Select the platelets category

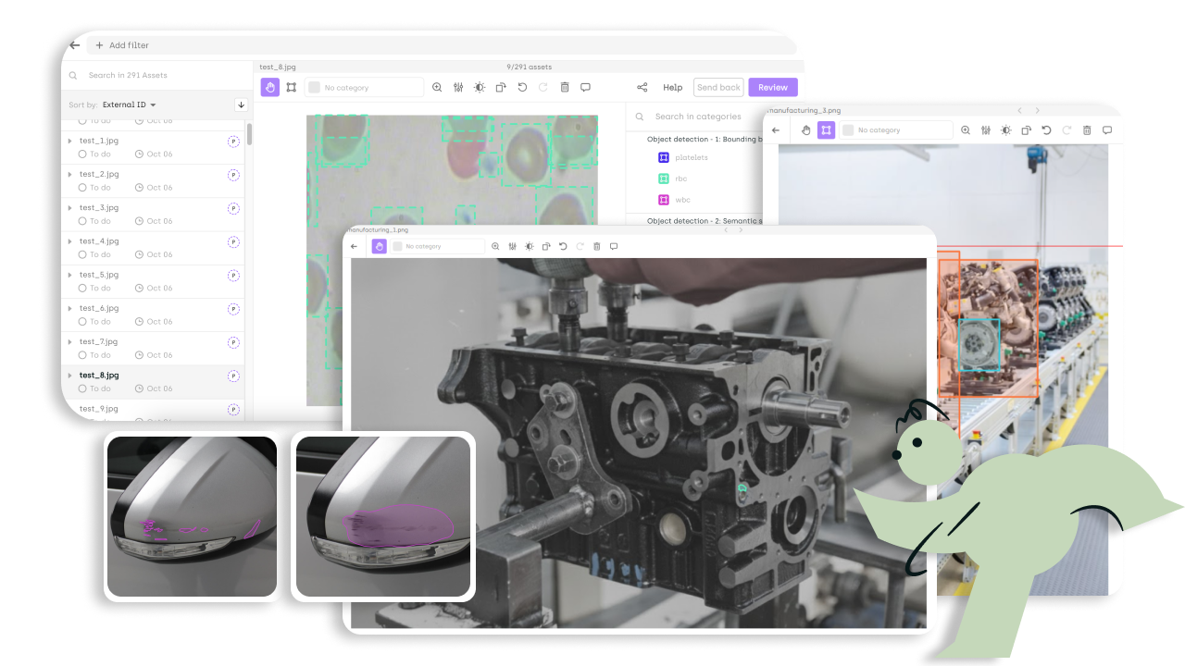click(x=683, y=157)
